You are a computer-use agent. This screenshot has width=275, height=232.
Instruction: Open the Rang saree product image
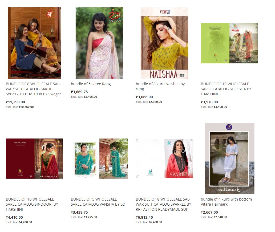(x=99, y=43)
